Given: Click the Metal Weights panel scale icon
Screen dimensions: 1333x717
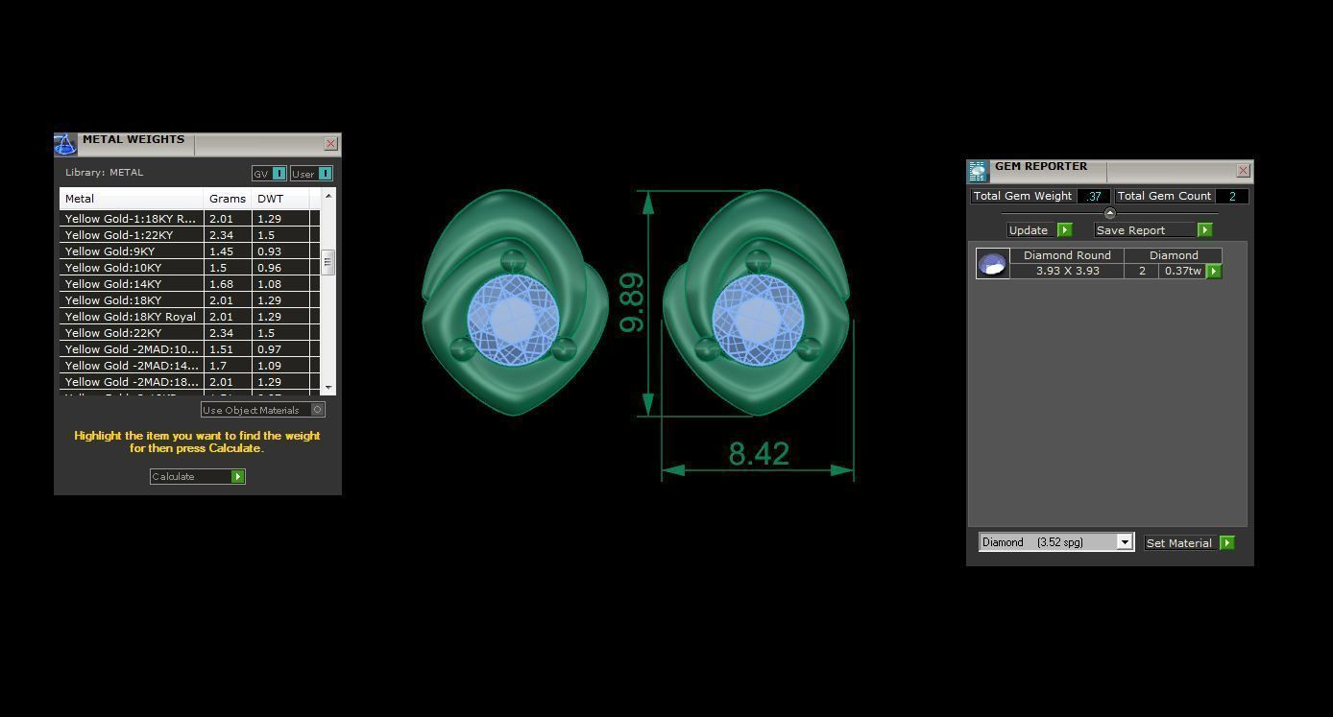Looking at the screenshot, I should (65, 145).
